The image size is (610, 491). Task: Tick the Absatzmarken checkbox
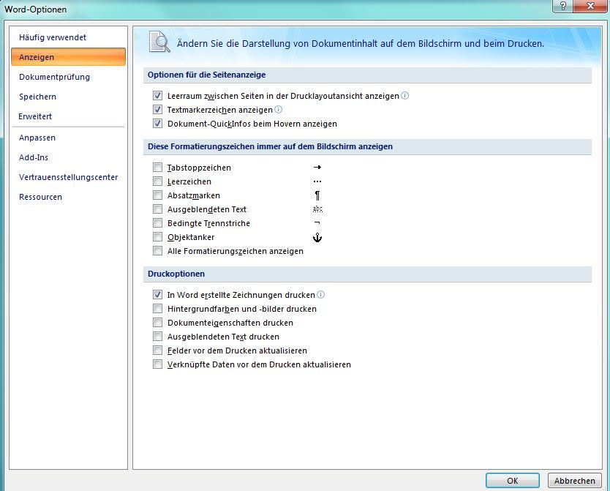(157, 195)
